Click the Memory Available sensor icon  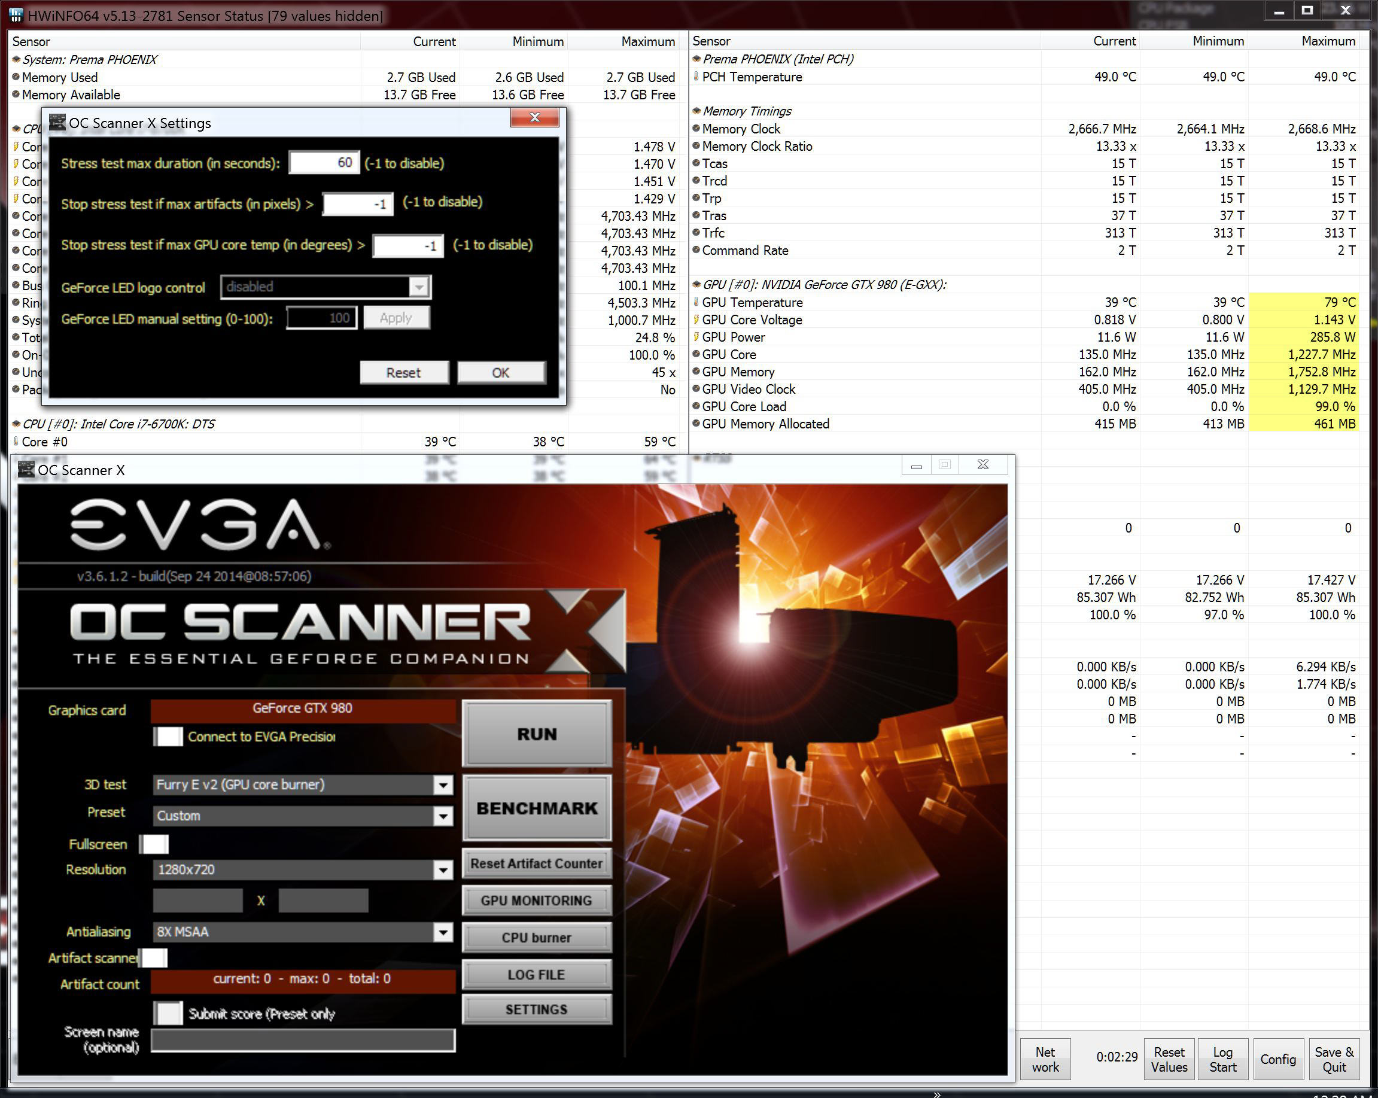[x=16, y=94]
